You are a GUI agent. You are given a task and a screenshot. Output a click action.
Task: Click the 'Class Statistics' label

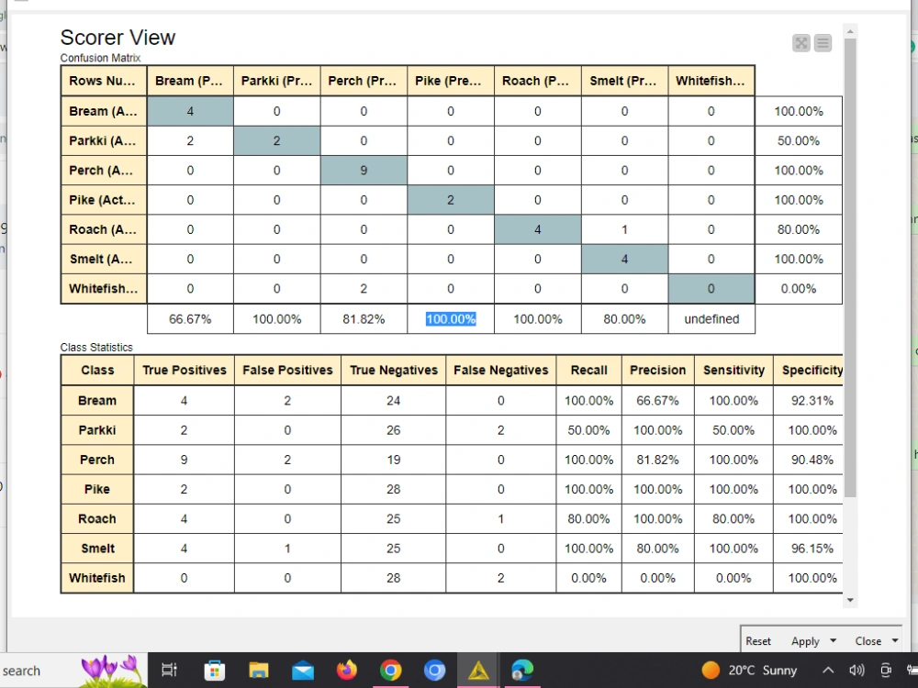pos(96,348)
